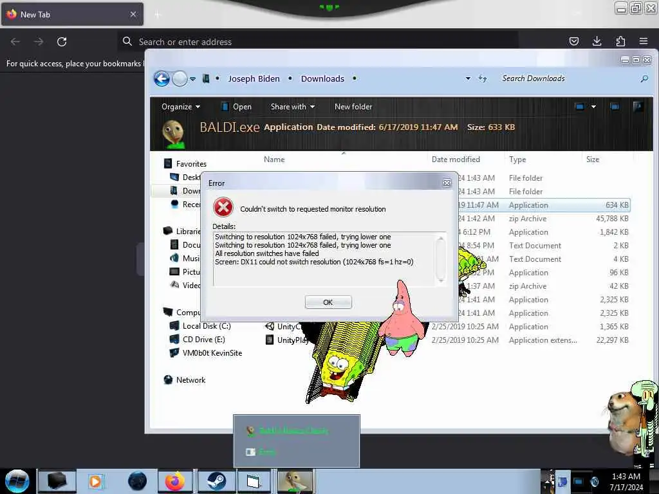Open the view options dropdown arrow

[x=593, y=107]
